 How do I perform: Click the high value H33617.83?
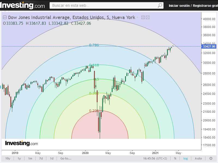36,23
